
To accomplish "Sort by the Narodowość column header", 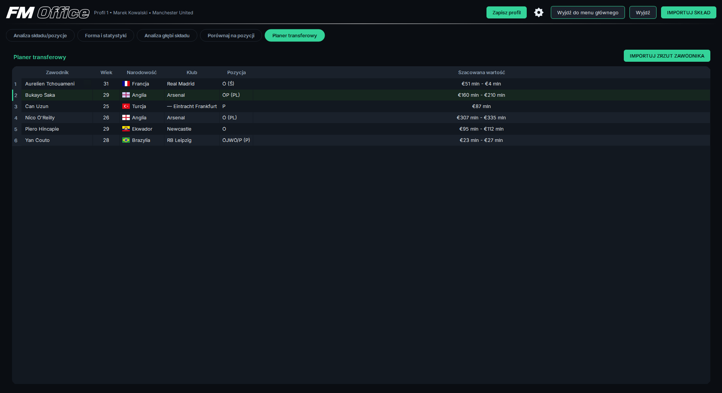I will (x=141, y=72).
